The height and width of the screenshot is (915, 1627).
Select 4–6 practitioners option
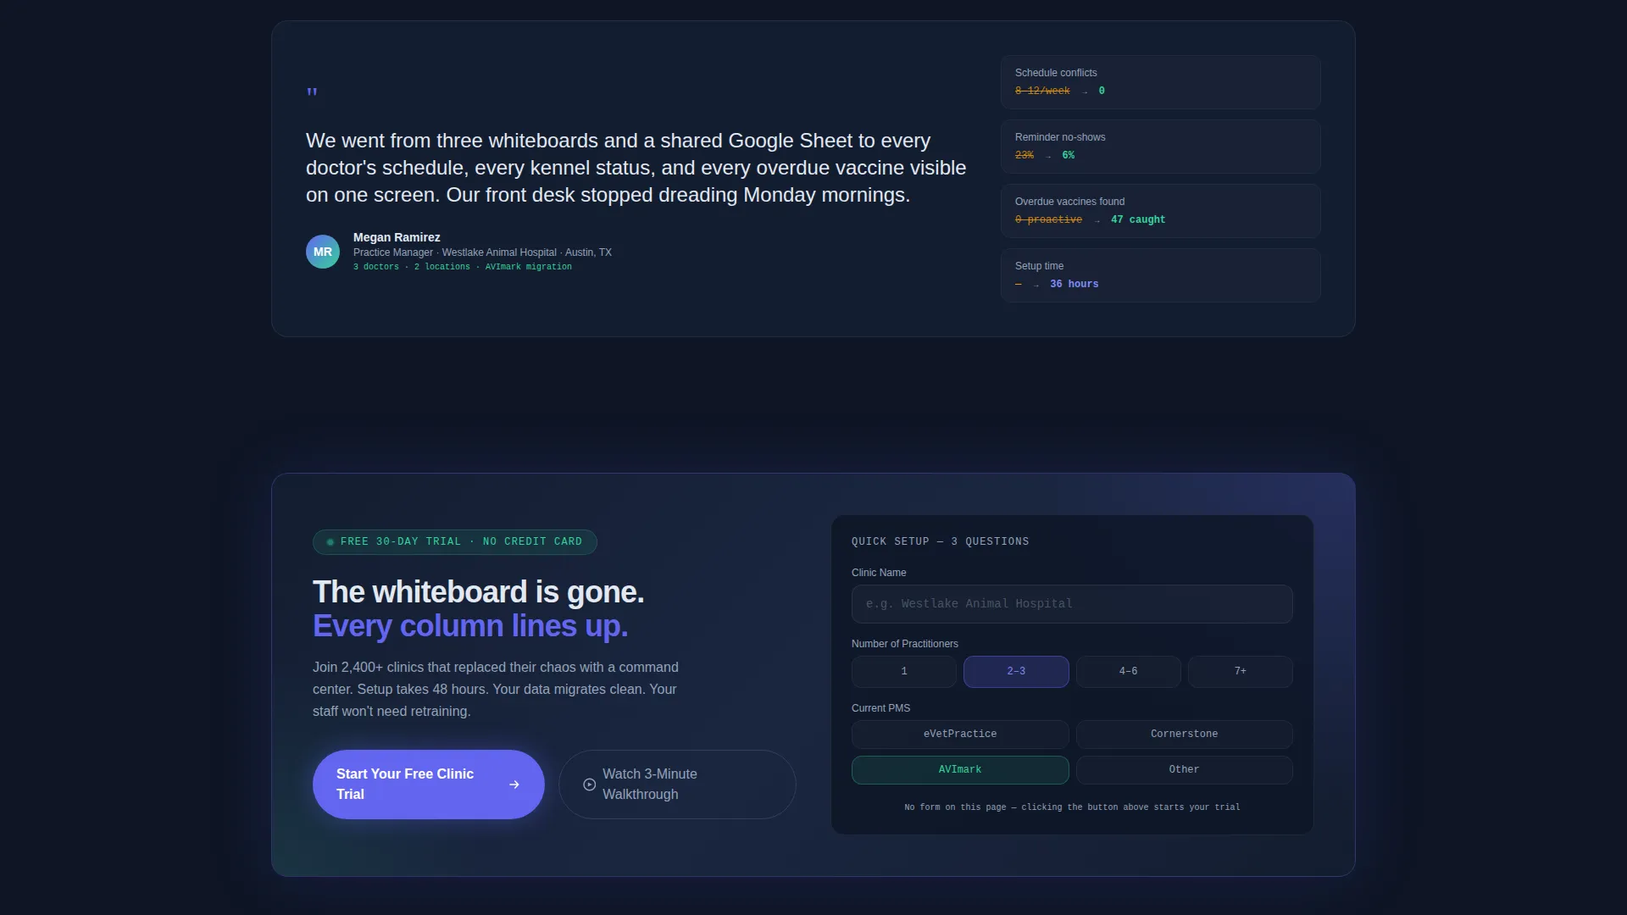tap(1129, 672)
